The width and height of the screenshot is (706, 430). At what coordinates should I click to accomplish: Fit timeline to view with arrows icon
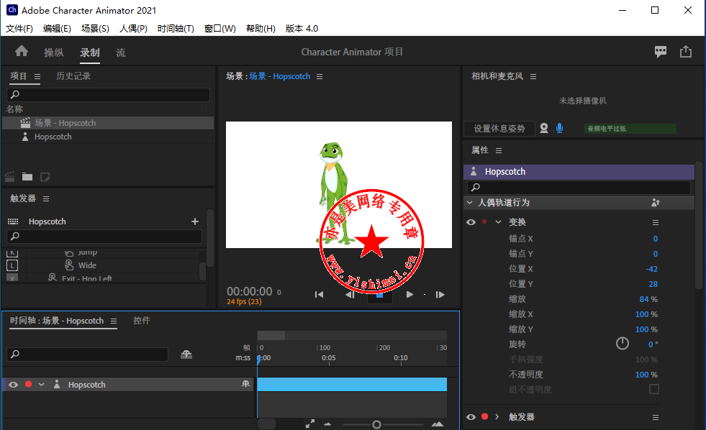point(310,424)
